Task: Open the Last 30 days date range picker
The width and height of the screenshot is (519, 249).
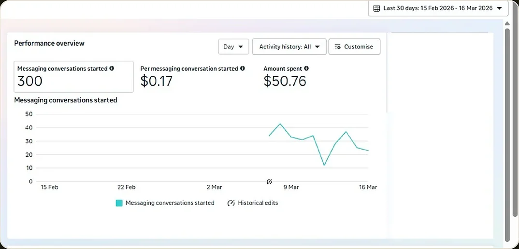Action: tap(438, 8)
